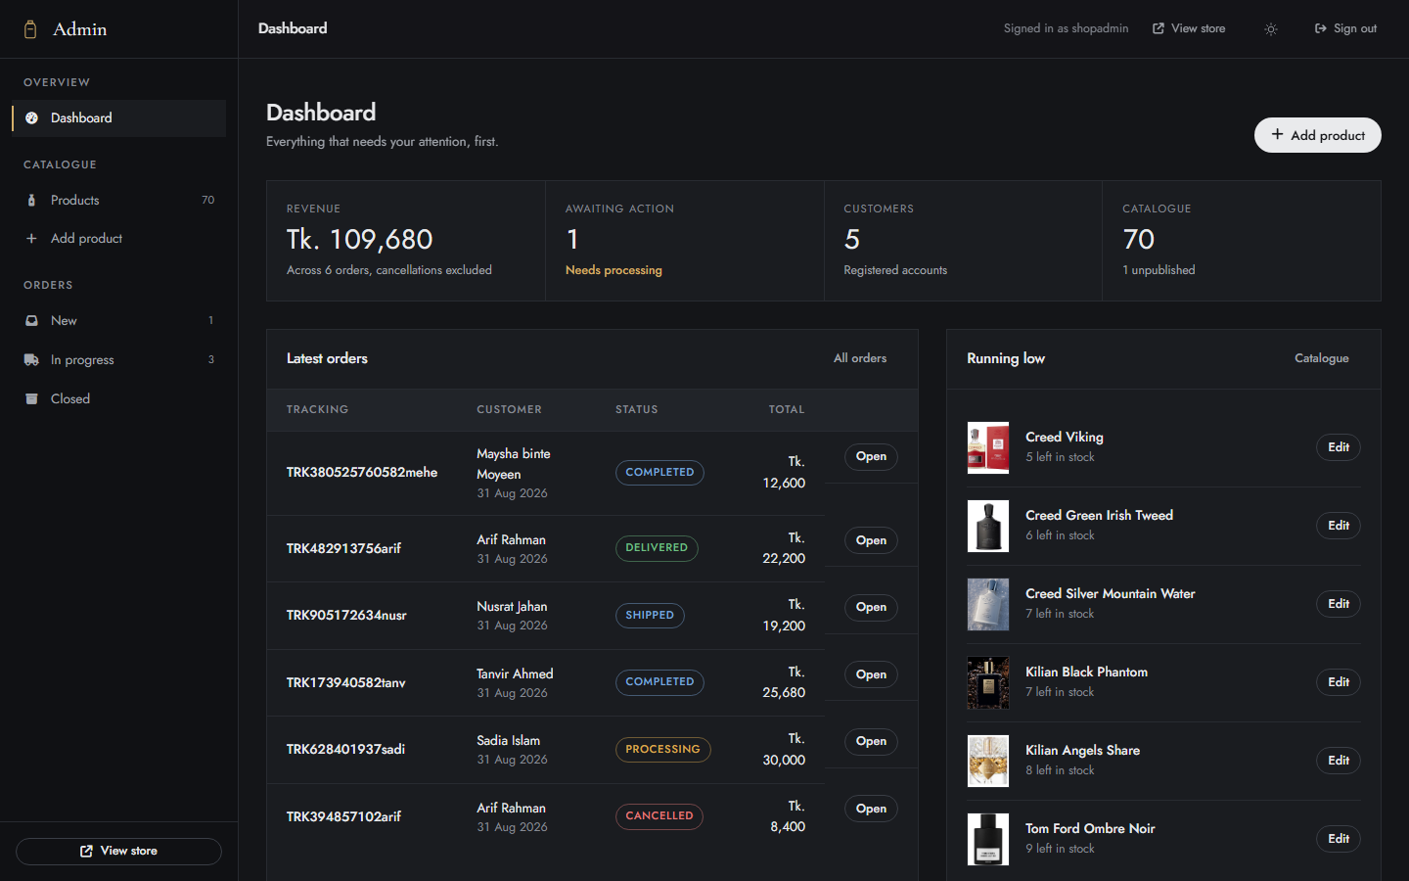Image resolution: width=1409 pixels, height=881 pixels.
Task: Click the Needs processing link
Action: [x=614, y=270]
